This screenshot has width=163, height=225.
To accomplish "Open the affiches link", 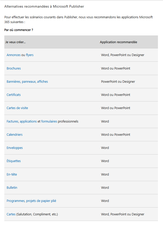I will (42, 81).
